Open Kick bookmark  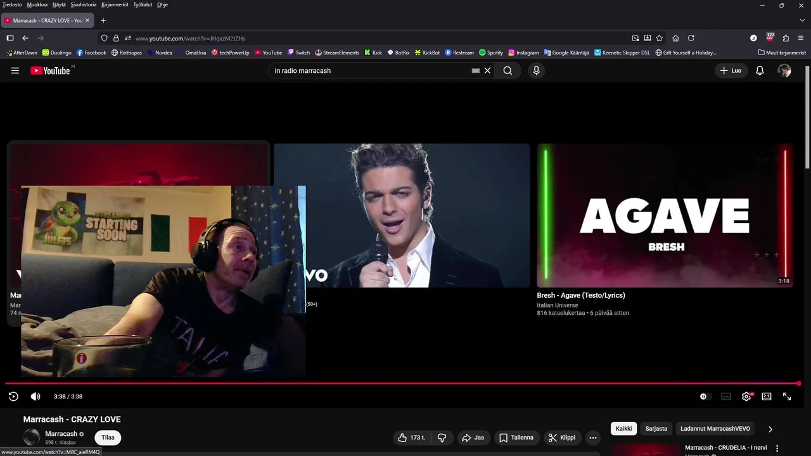click(373, 53)
